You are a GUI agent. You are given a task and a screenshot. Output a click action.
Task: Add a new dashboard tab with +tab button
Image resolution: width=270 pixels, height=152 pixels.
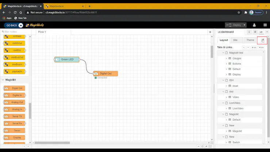(254, 47)
